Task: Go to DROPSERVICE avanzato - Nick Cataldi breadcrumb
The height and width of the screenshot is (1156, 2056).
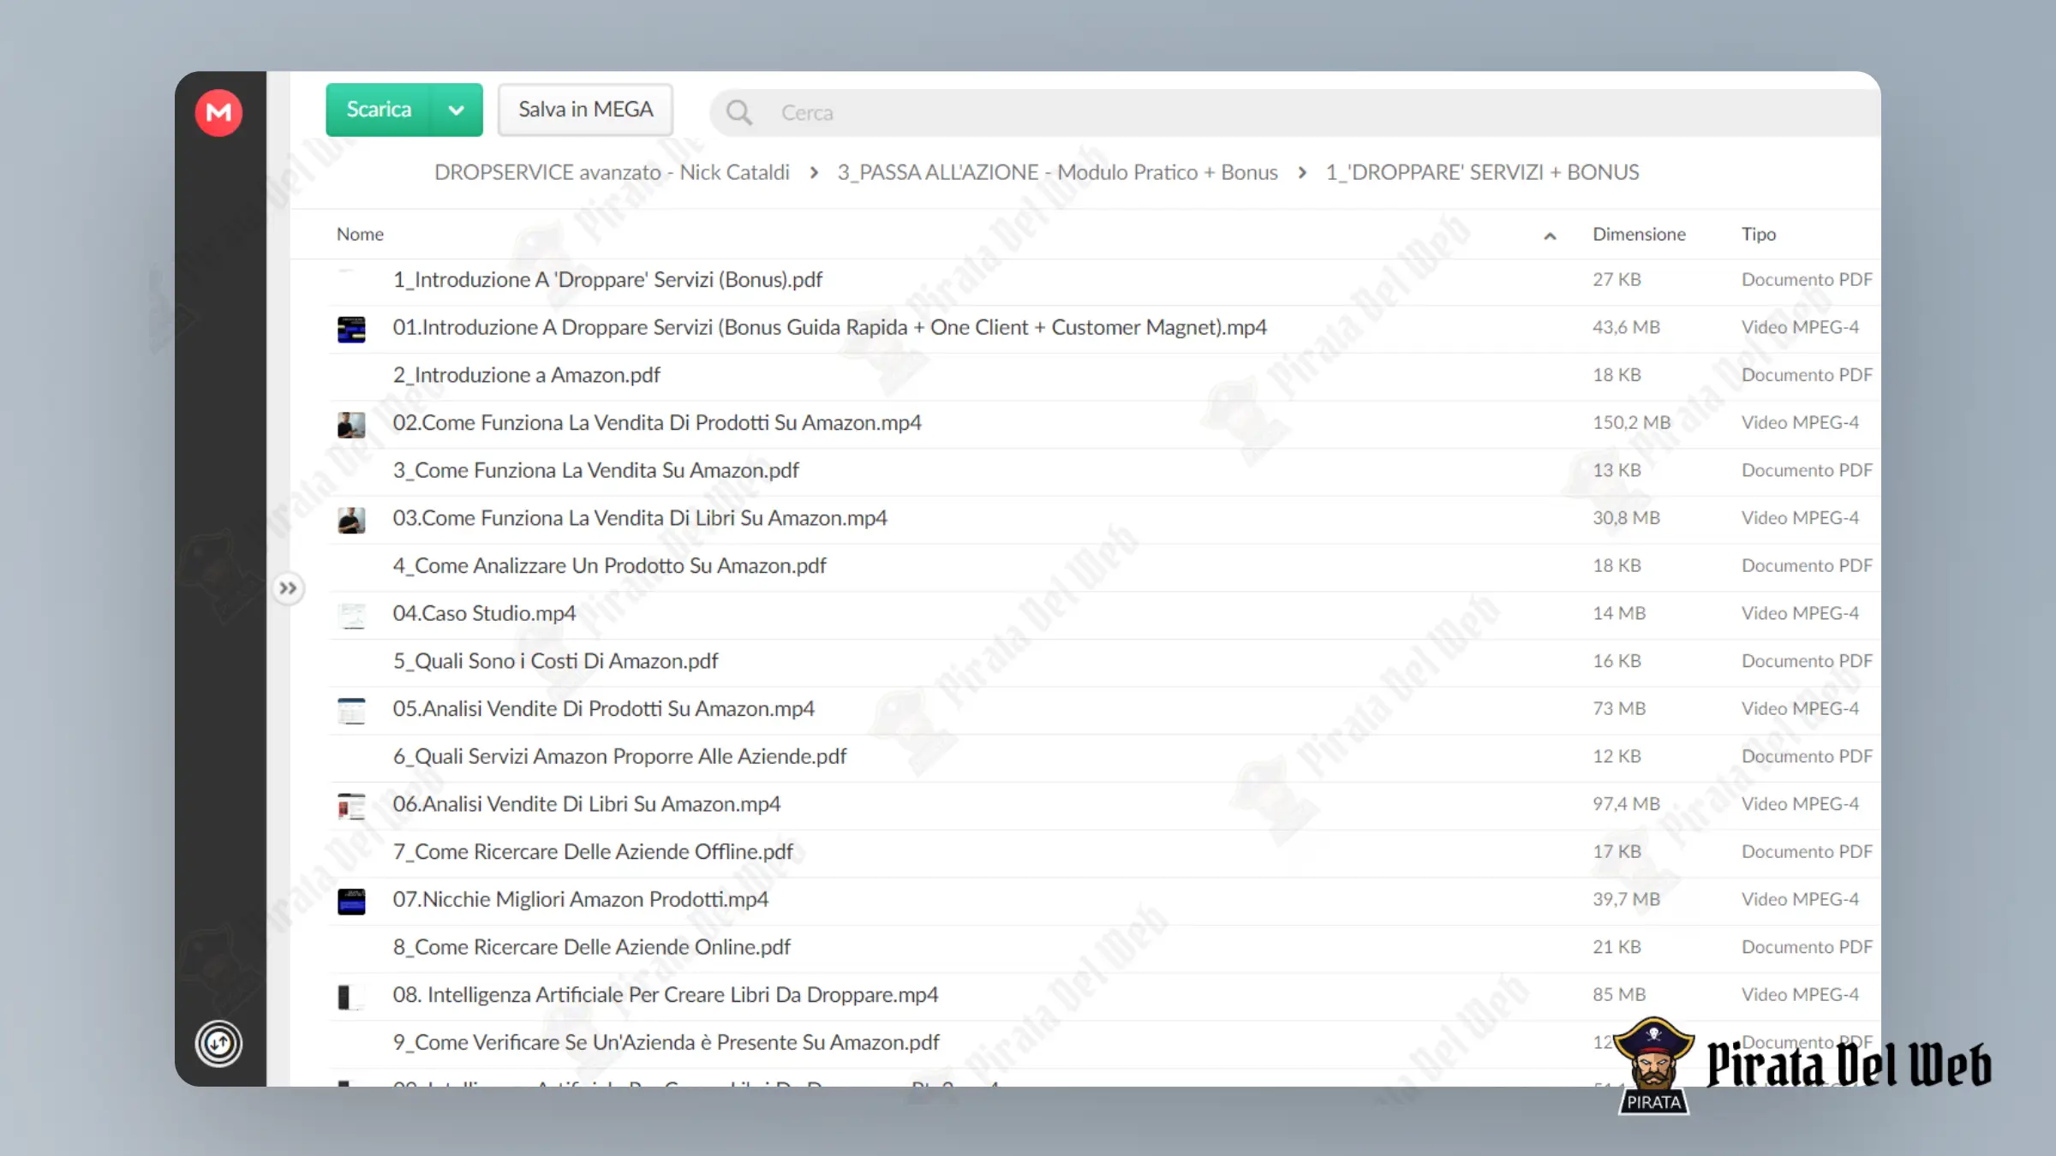Action: coord(612,172)
